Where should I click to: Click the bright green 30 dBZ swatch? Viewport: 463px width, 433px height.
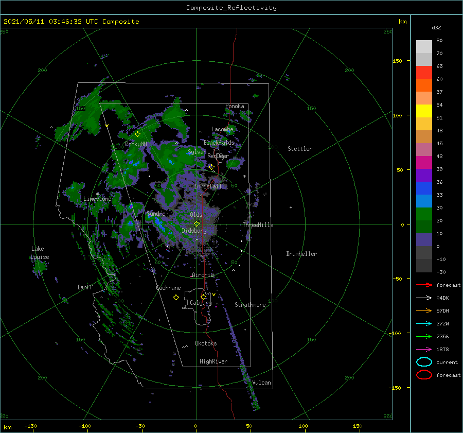pos(424,214)
